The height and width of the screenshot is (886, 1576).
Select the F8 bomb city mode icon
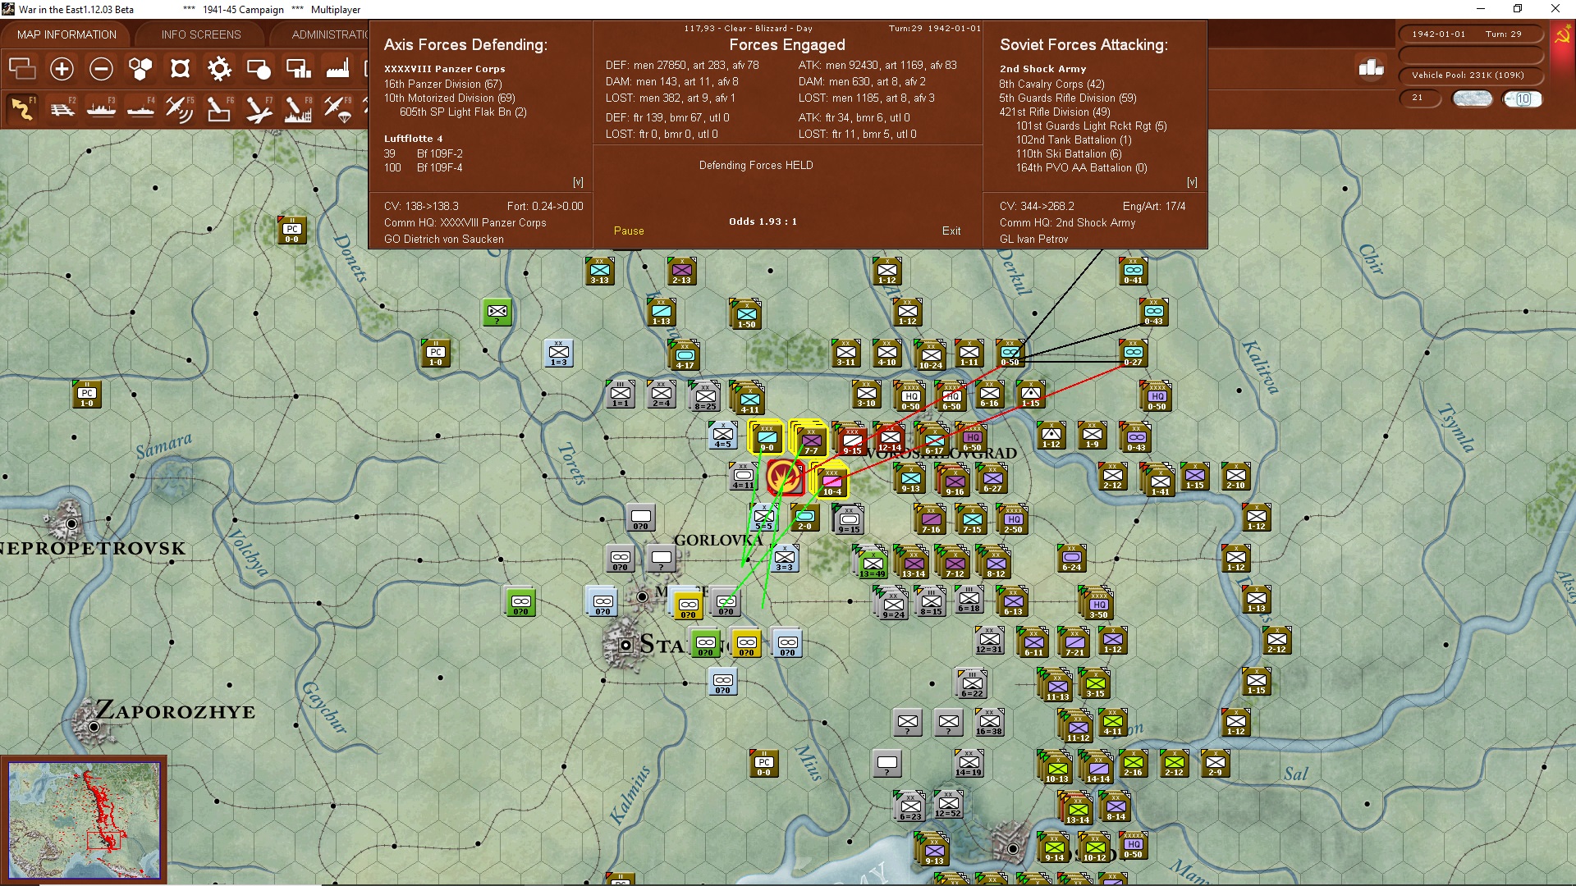pyautogui.click(x=298, y=108)
